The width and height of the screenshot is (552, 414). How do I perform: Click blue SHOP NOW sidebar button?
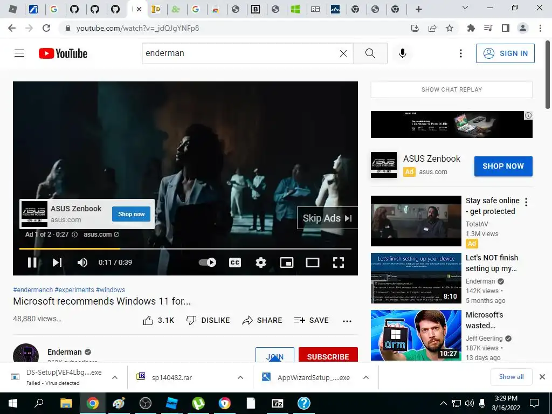[503, 166]
